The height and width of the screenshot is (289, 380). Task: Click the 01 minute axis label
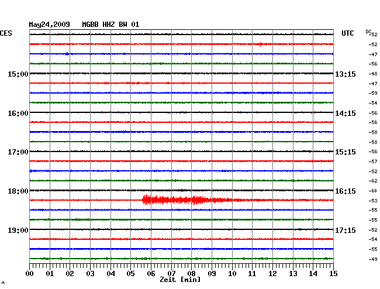pos(50,273)
